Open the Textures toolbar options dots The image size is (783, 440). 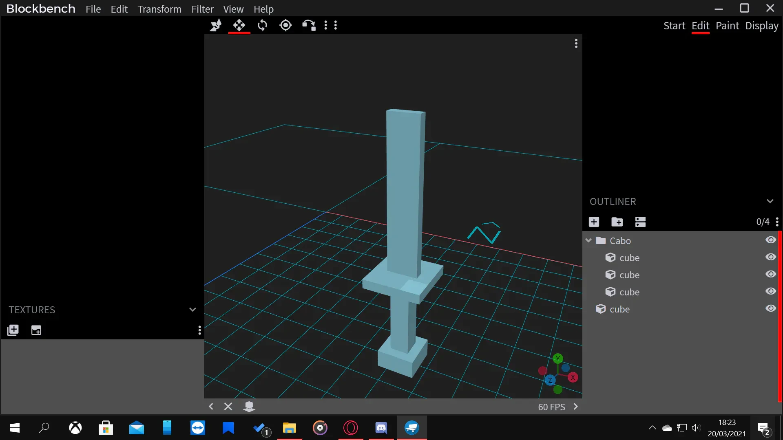(x=199, y=330)
